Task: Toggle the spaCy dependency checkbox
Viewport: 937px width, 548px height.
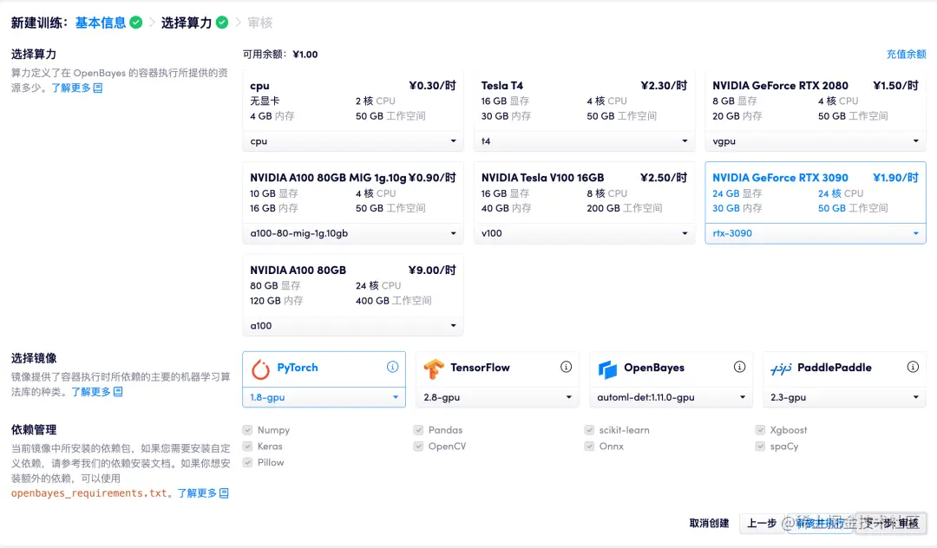Action: [x=760, y=446]
